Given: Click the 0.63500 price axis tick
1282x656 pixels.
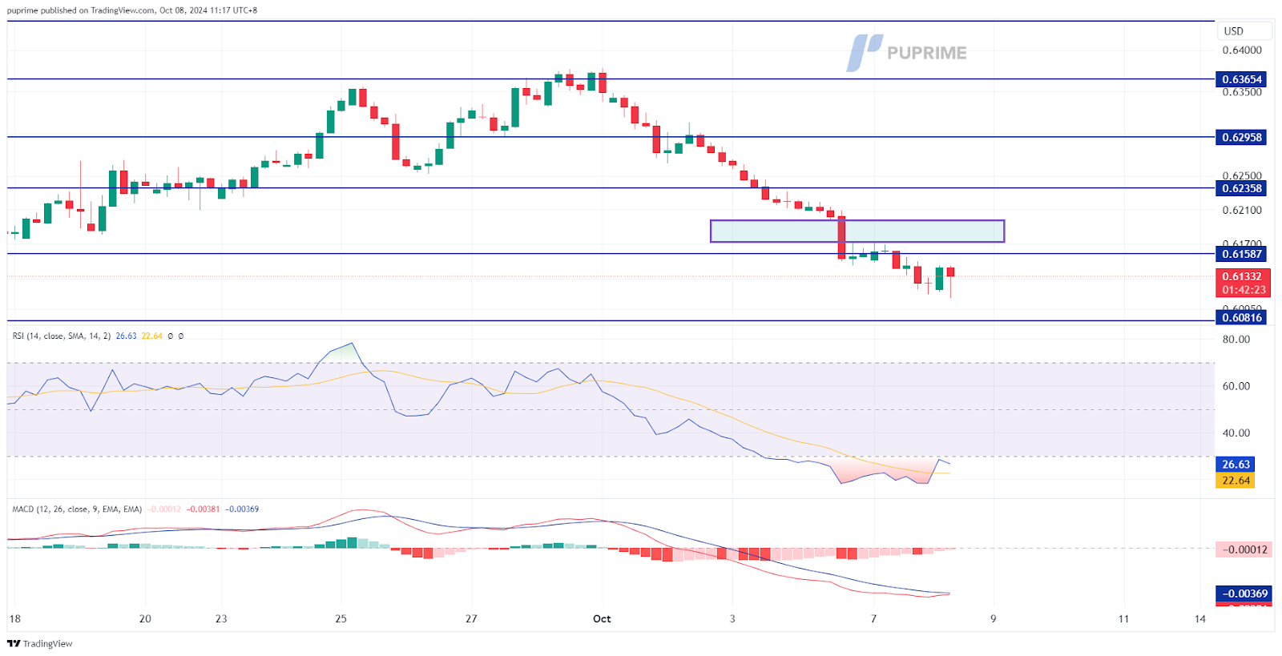Looking at the screenshot, I should coord(1242,92).
